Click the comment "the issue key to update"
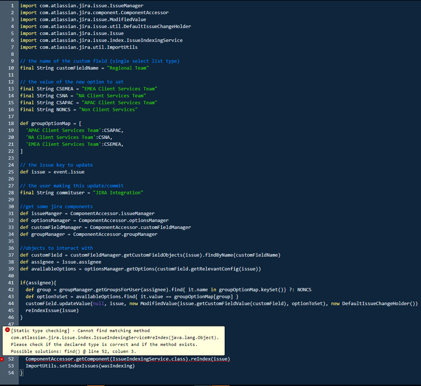 (56, 165)
